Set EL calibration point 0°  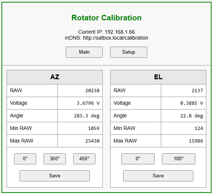138,159
